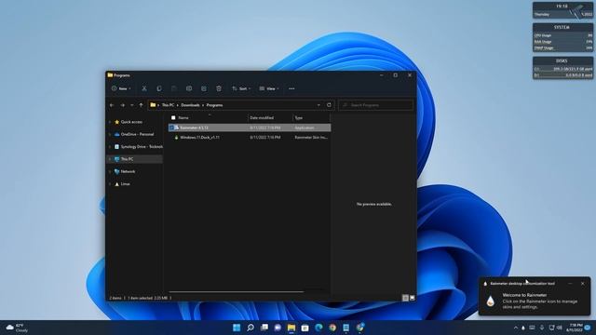Image resolution: width=596 pixels, height=335 pixels.
Task: Open the weather widget on the taskbar
Action: (x=18, y=328)
